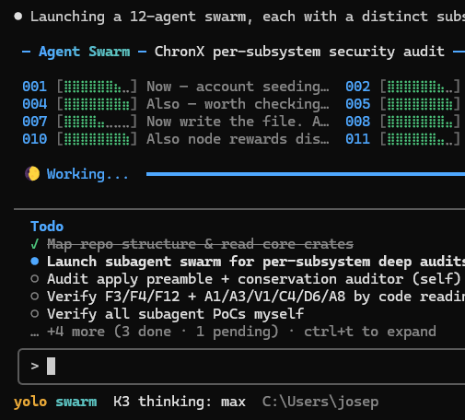Click status text 'Also — worth checking…'
465x420 pixels.
click(238, 104)
